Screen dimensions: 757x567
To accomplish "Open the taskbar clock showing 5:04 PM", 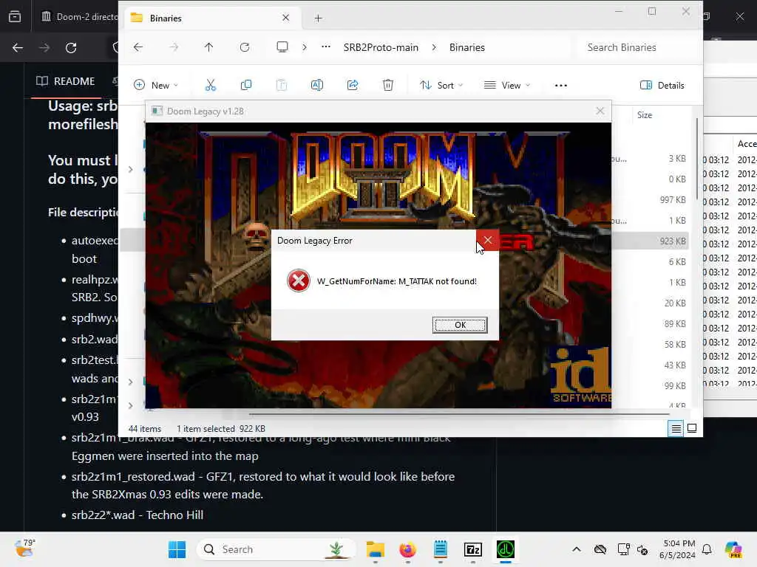I will (679, 549).
